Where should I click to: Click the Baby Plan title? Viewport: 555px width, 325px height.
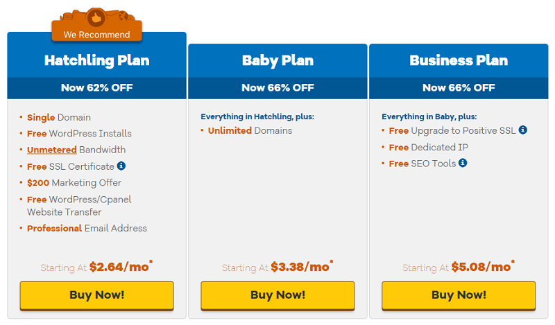(x=278, y=60)
